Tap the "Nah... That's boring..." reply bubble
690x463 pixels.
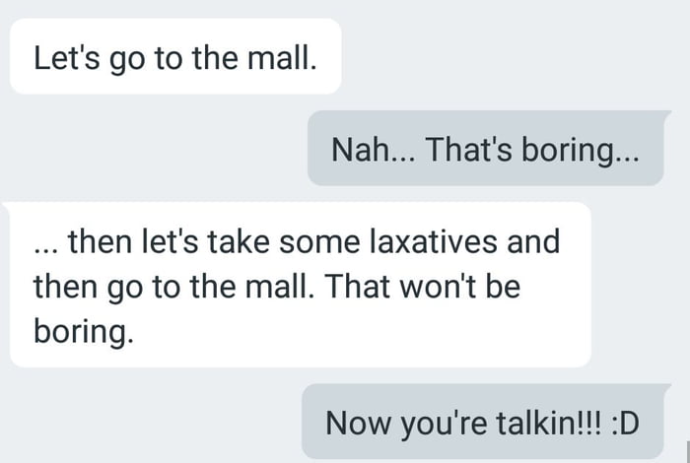point(486,148)
